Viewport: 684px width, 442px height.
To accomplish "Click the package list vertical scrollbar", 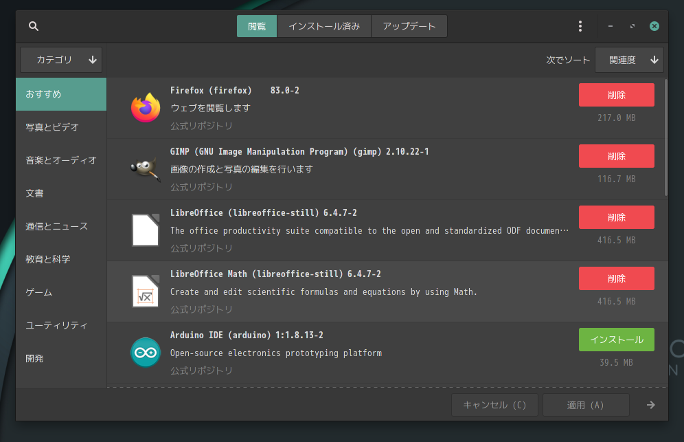I will pyautogui.click(x=665, y=137).
